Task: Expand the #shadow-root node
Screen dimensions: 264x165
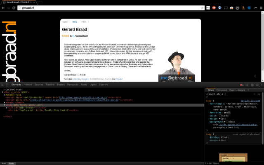Action: (5, 95)
